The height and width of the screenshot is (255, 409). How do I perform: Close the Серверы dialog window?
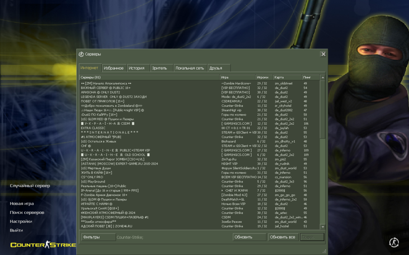[323, 54]
